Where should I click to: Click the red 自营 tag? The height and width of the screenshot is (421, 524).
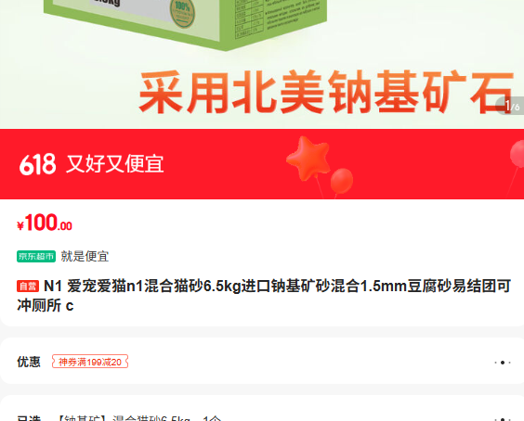28,287
